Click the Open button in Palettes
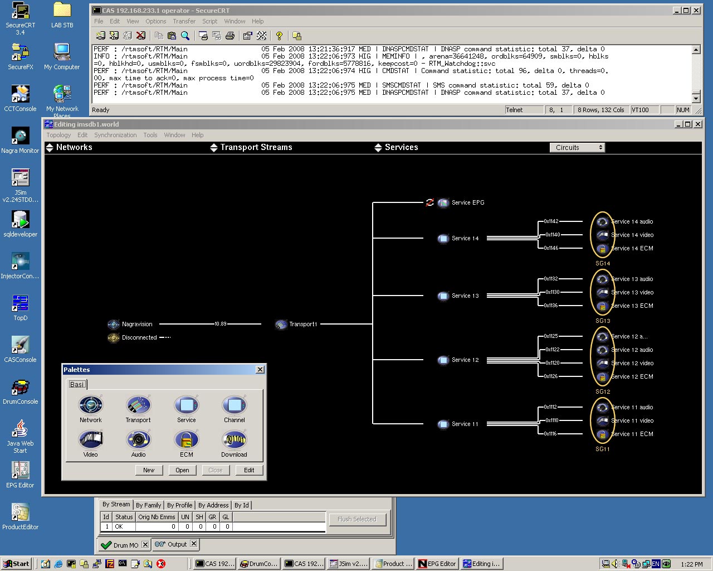Viewport: 713px width, 571px height. tap(182, 470)
